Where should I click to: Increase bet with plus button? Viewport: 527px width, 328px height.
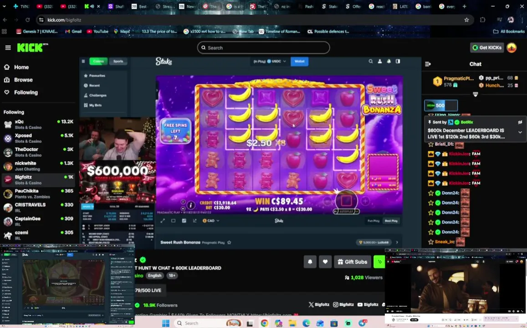click(x=365, y=201)
